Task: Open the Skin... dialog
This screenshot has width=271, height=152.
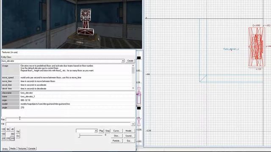Action: pos(117,136)
